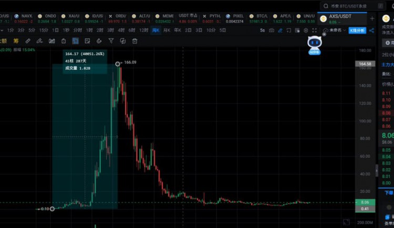Screen dimensions: 394x228
Task: Toggle the highlighted range measure tool
Action: (x=75, y=41)
